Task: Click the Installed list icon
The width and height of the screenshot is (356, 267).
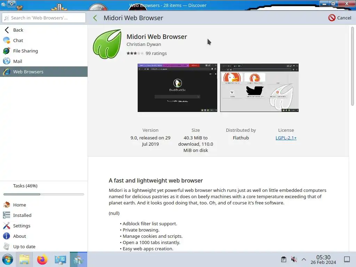Action: (7, 215)
